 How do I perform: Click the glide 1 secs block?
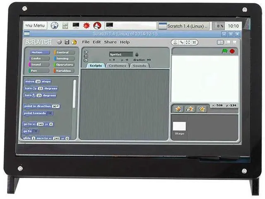point(46,138)
